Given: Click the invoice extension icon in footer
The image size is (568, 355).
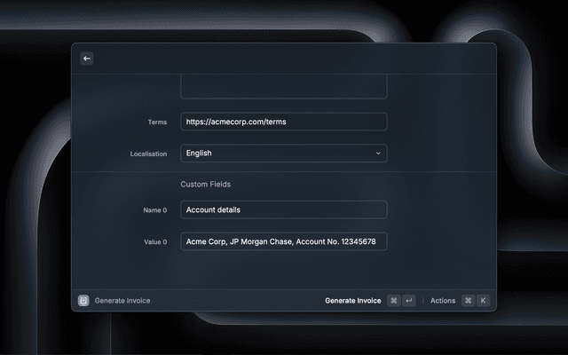Looking at the screenshot, I should coord(83,301).
